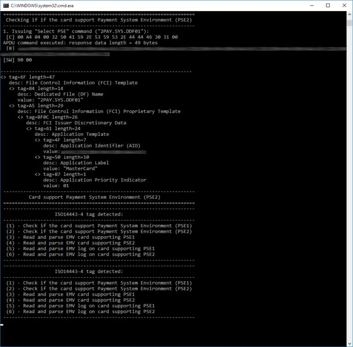This screenshot has height=347, width=353.
Task: Maximize the cmd.exe window
Action: [x=328, y=6]
